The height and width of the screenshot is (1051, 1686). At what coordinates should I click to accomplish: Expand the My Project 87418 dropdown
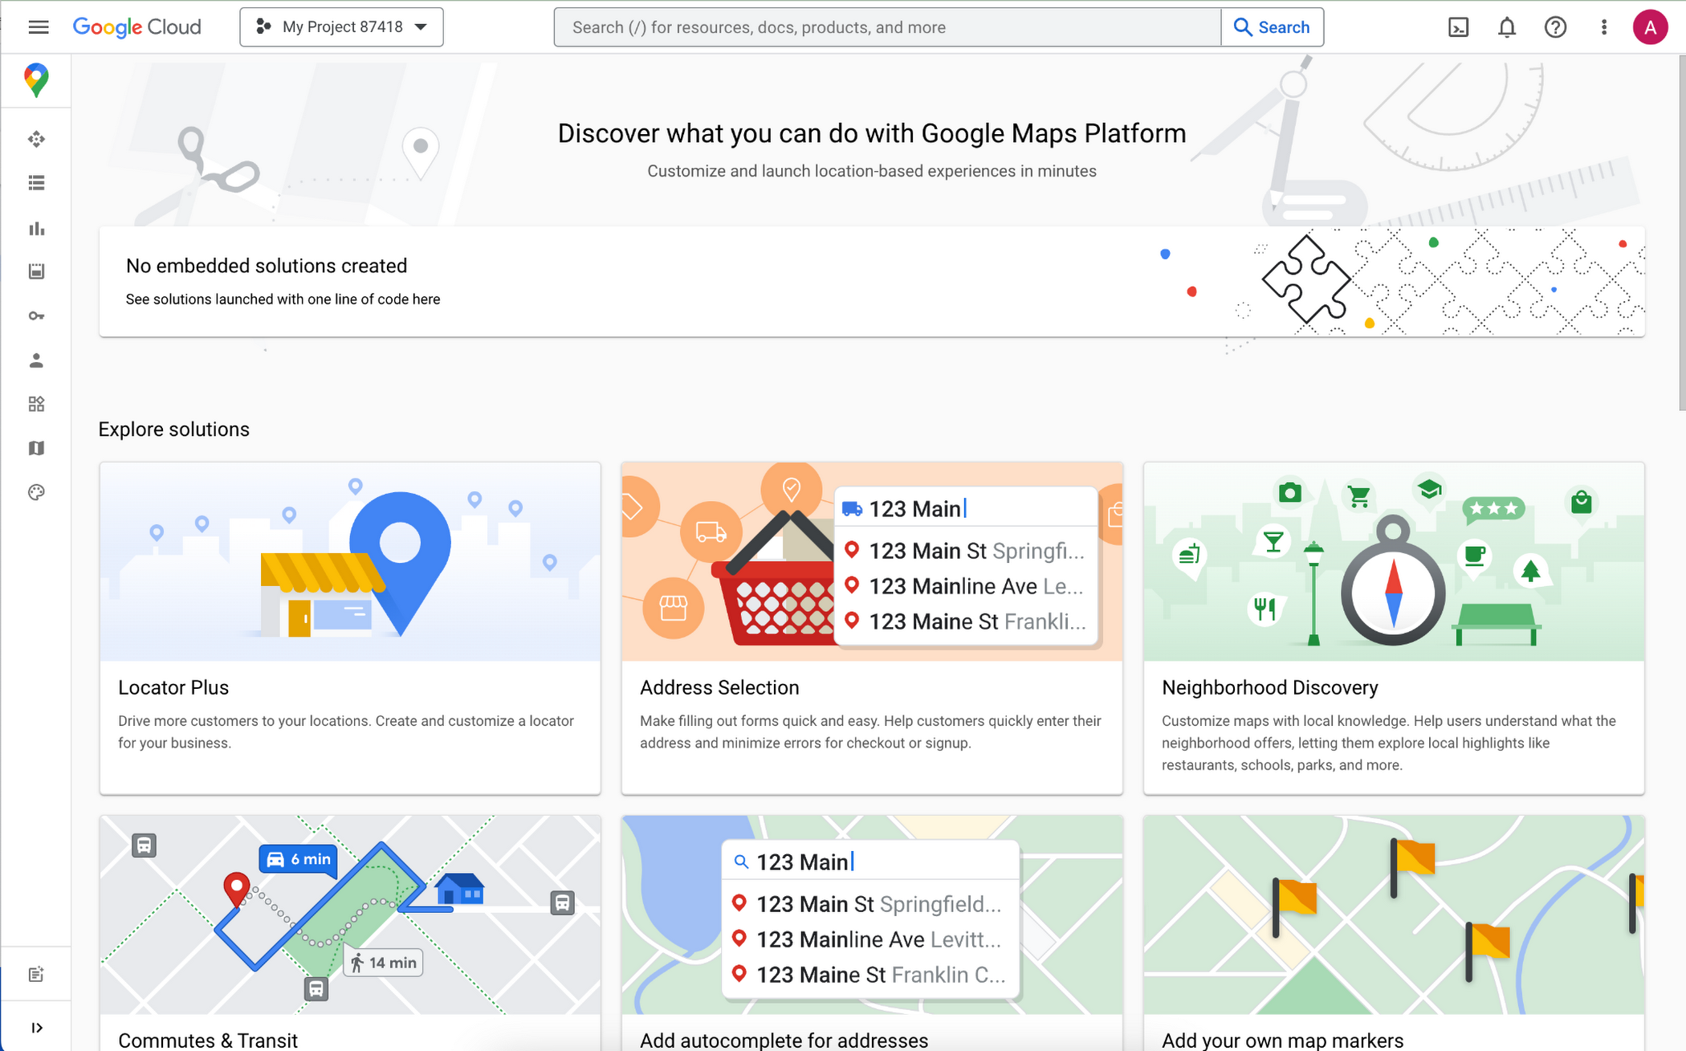point(421,26)
